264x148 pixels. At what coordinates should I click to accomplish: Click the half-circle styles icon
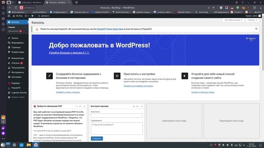[x=185, y=76]
